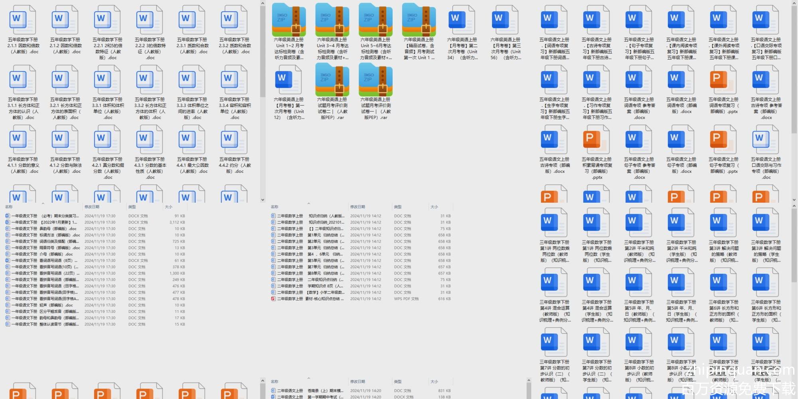This screenshot has height=399, width=798.
Task: Click scroll-down arrow of math folder scrollbar
Action: (263, 199)
